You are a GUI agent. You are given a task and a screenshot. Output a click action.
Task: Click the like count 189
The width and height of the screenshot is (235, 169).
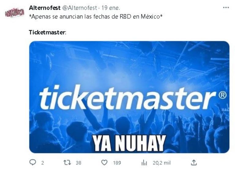[x=117, y=163]
